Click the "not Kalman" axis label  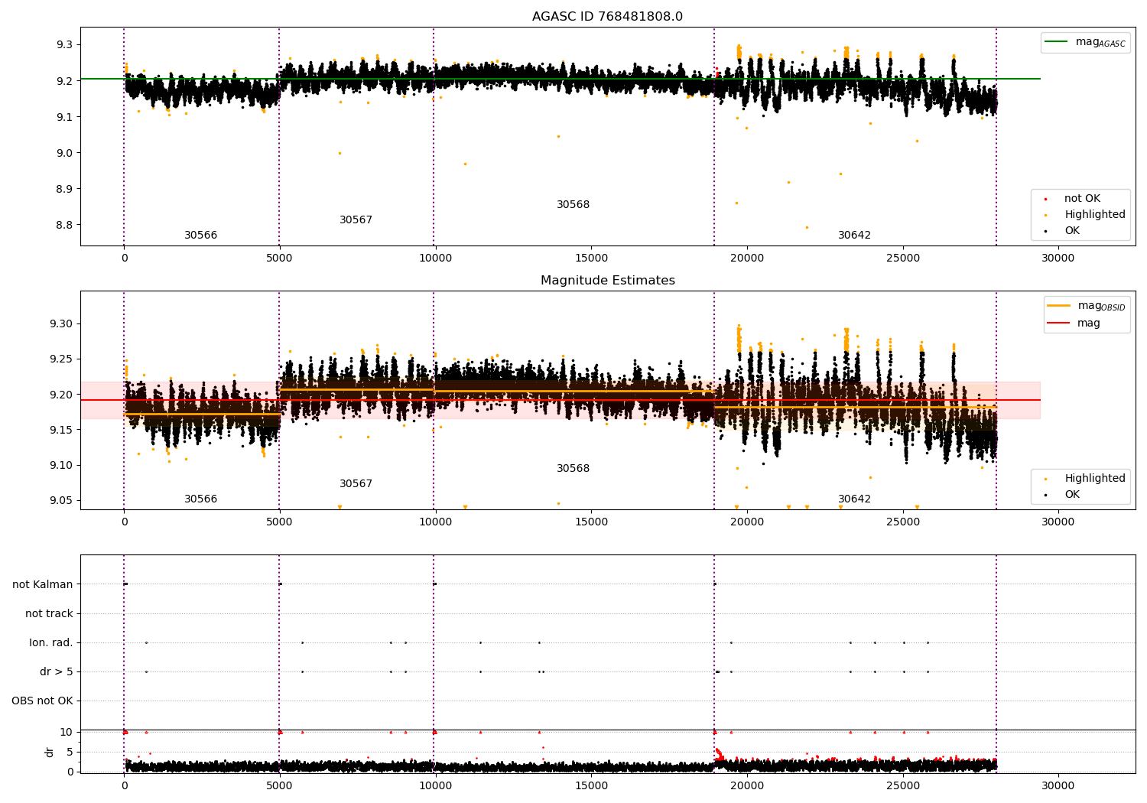point(43,585)
